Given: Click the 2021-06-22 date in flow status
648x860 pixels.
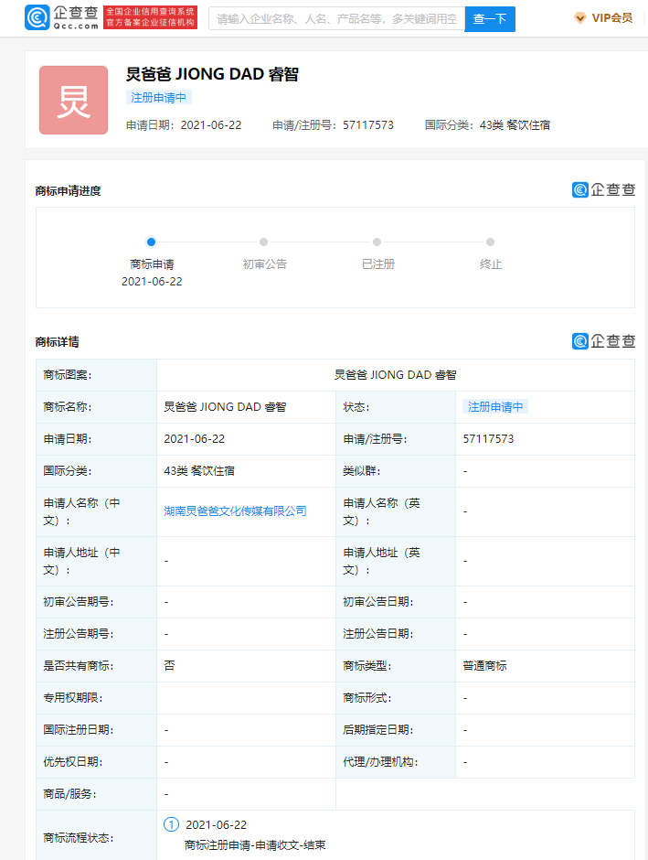Looking at the screenshot, I should tap(217, 825).
